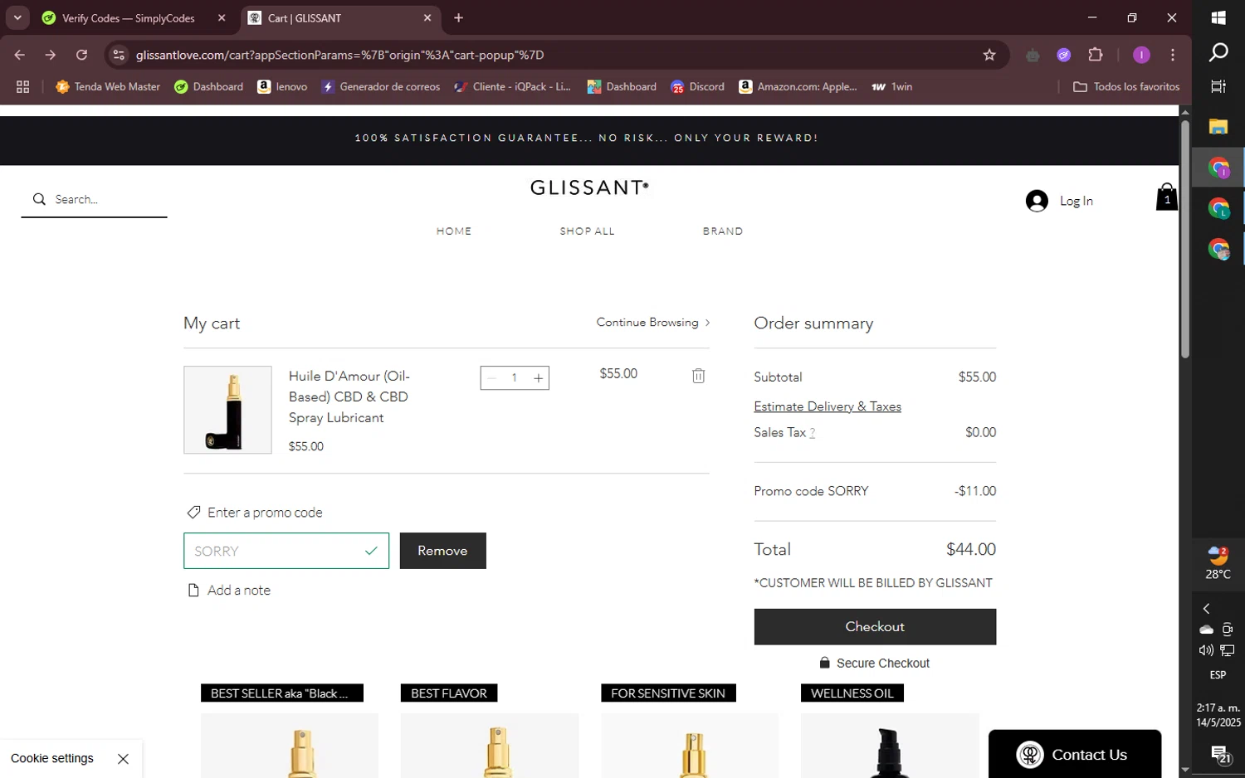Screen dimensions: 1245x778
Task: Click the search magnifier icon in header
Action: (x=39, y=199)
